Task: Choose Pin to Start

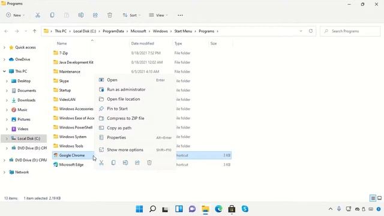Action: tap(135, 109)
